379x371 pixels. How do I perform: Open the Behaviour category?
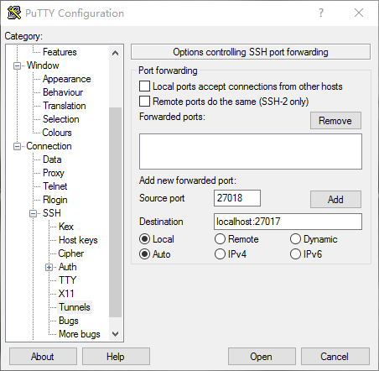[x=63, y=92]
